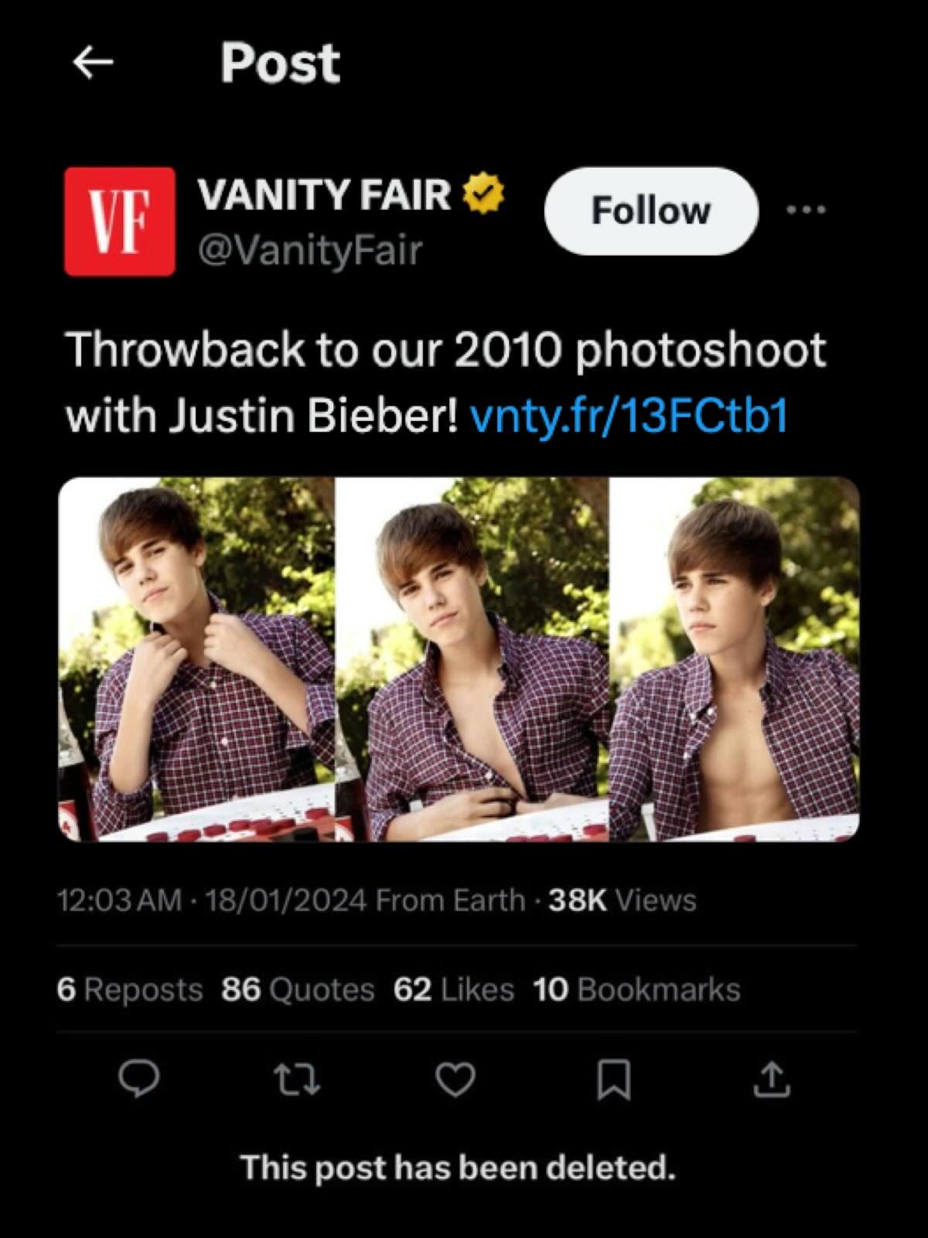Tap the share upload icon
Image resolution: width=928 pixels, height=1238 pixels.
tap(772, 1080)
